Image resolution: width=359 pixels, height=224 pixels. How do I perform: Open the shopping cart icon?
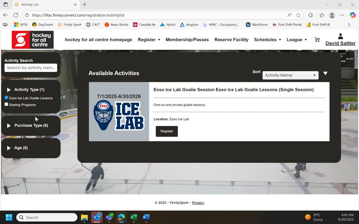pos(317,40)
